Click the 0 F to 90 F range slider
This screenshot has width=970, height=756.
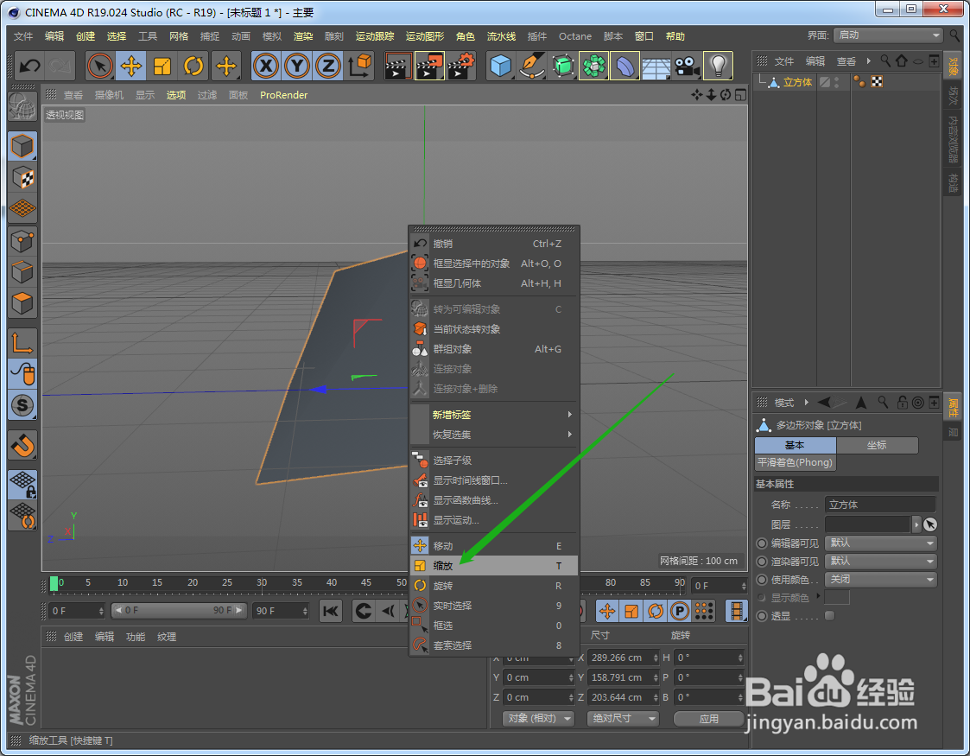coord(179,611)
